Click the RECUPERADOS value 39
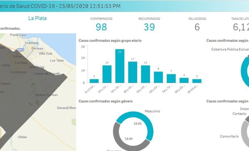This screenshot has height=151, width=249. [149, 27]
